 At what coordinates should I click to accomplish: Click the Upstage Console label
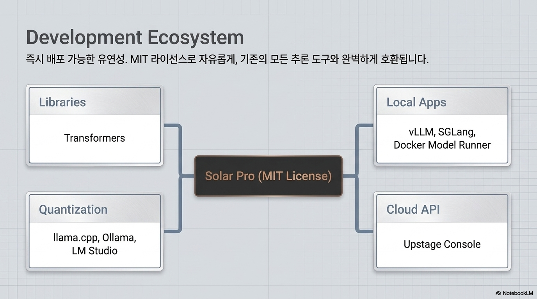pos(442,244)
